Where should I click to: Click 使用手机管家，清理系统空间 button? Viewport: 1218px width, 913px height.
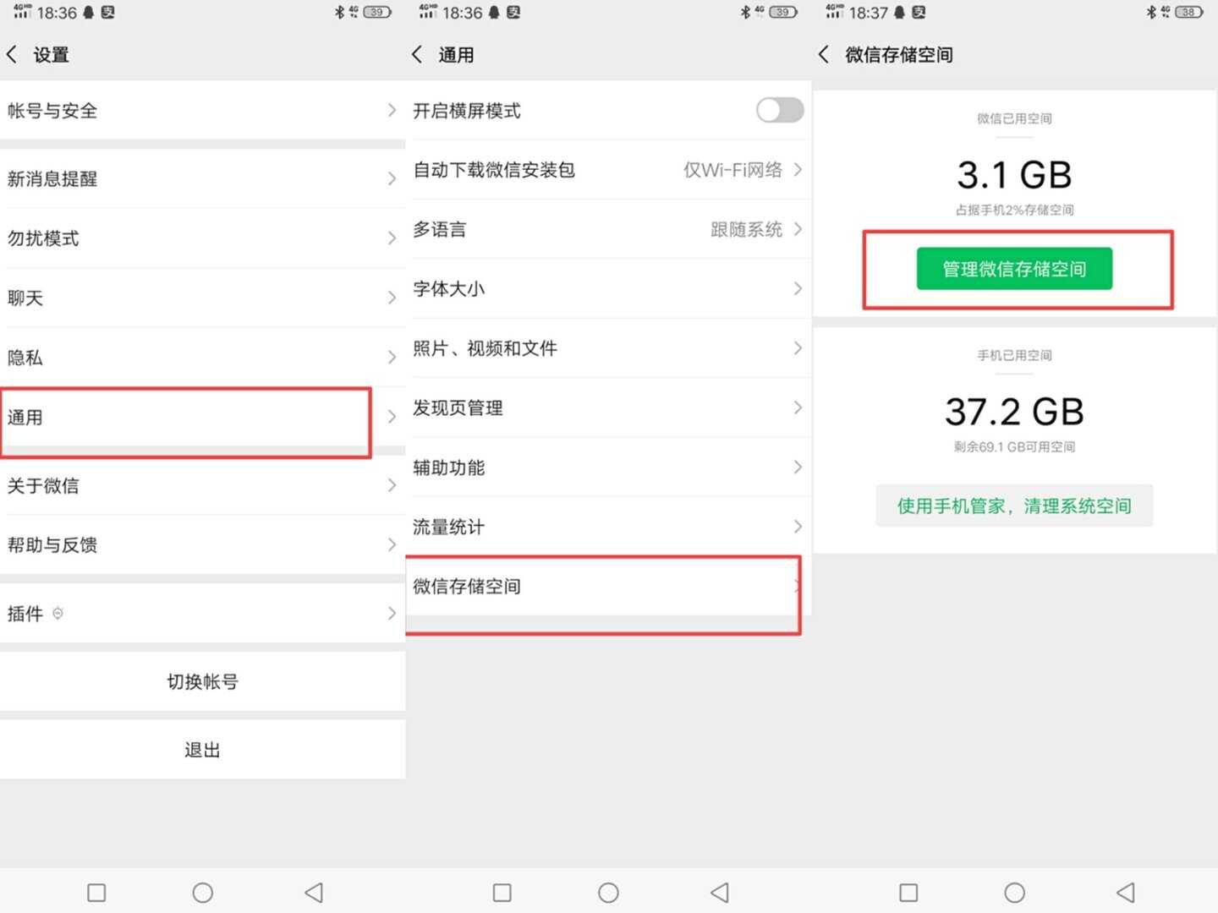(1014, 506)
